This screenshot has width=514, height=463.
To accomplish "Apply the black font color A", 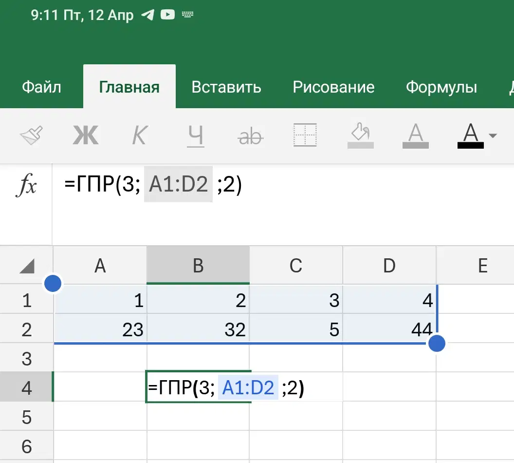I will pyautogui.click(x=471, y=135).
